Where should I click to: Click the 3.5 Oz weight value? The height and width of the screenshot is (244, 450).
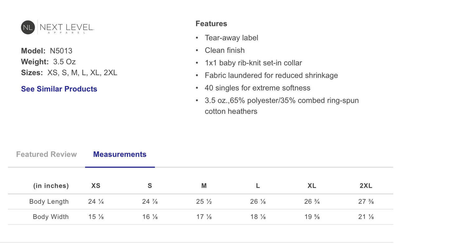click(x=64, y=62)
